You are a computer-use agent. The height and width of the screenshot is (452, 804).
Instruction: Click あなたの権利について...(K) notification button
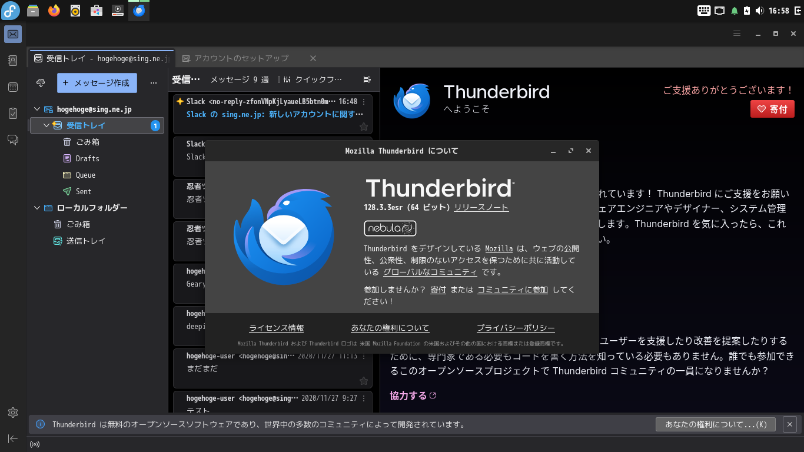click(x=716, y=424)
